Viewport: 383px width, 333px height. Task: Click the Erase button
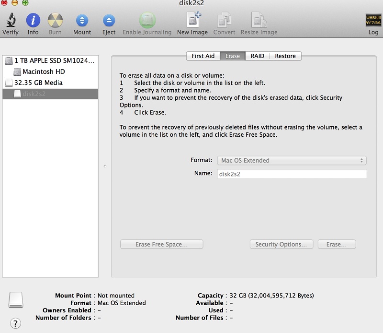coord(337,244)
